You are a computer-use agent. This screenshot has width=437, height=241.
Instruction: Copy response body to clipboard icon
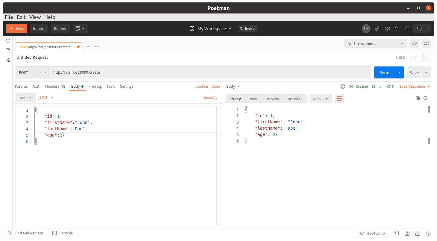(418, 98)
